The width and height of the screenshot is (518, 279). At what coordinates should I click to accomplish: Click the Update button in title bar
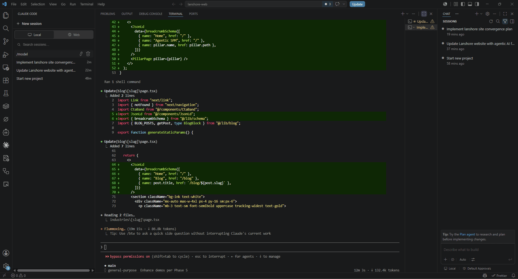[357, 4]
